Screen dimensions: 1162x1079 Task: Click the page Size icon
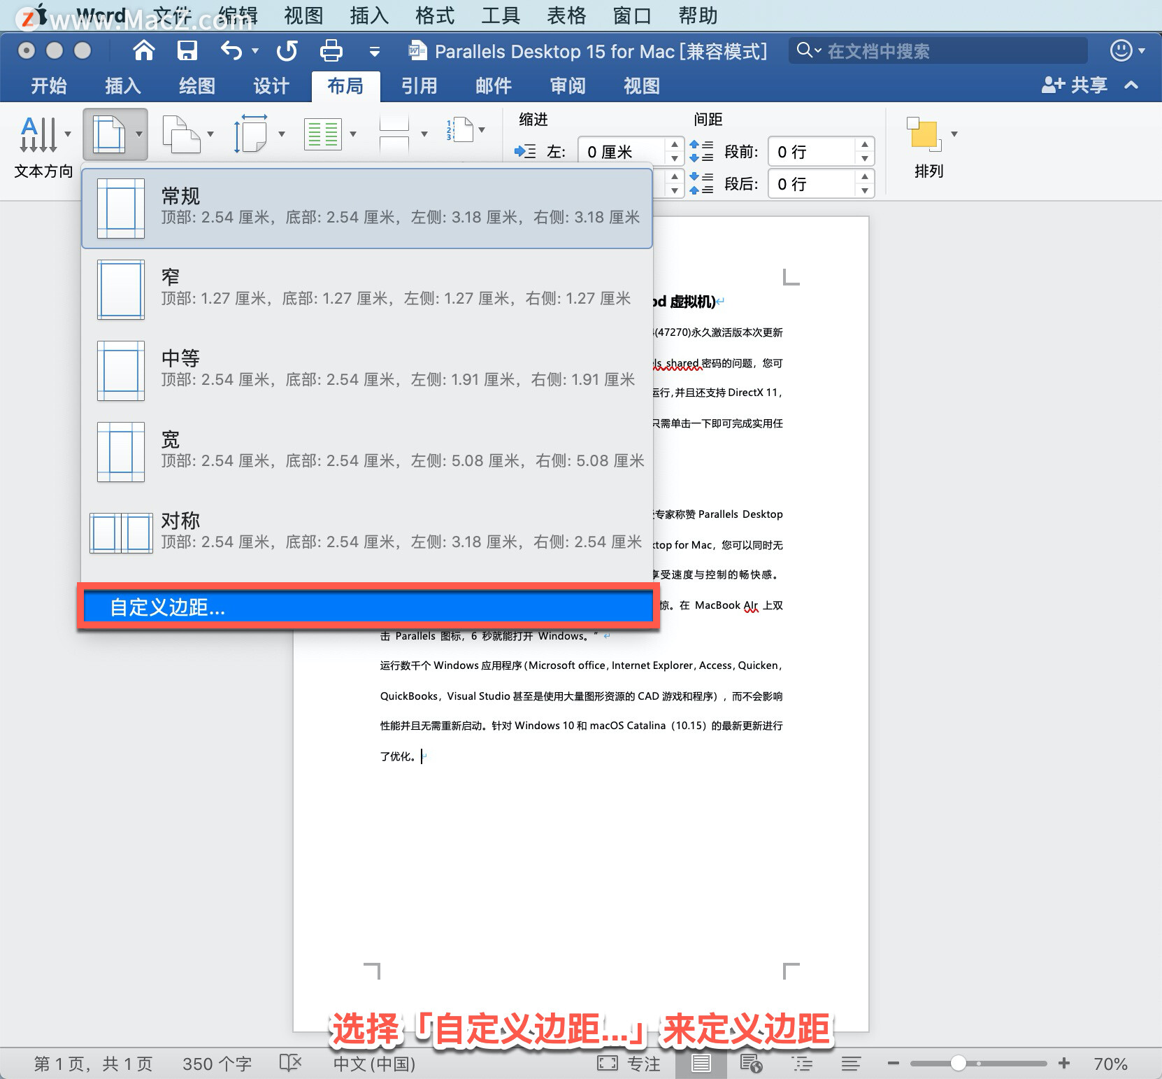click(251, 134)
